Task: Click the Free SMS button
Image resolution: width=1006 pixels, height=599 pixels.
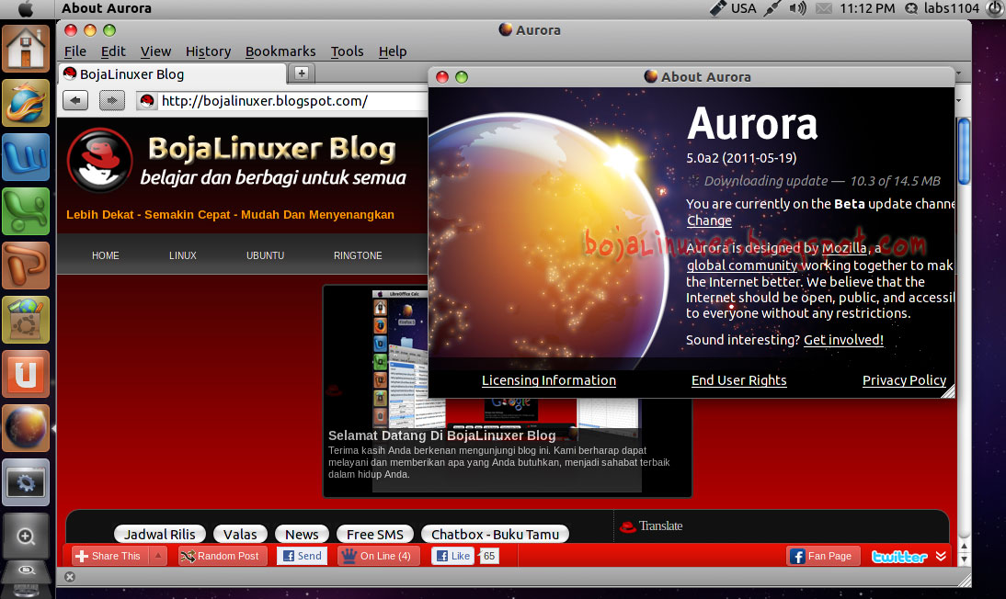Action: click(375, 534)
